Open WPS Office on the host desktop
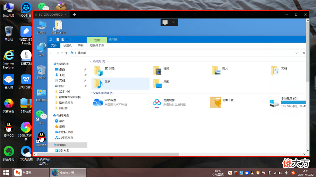The image size is (316, 177). pos(26,82)
